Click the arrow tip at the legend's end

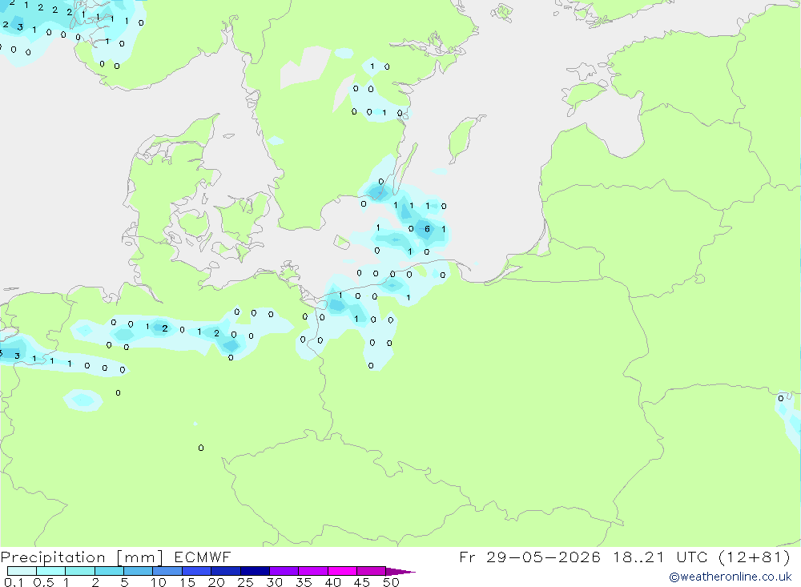click(401, 571)
